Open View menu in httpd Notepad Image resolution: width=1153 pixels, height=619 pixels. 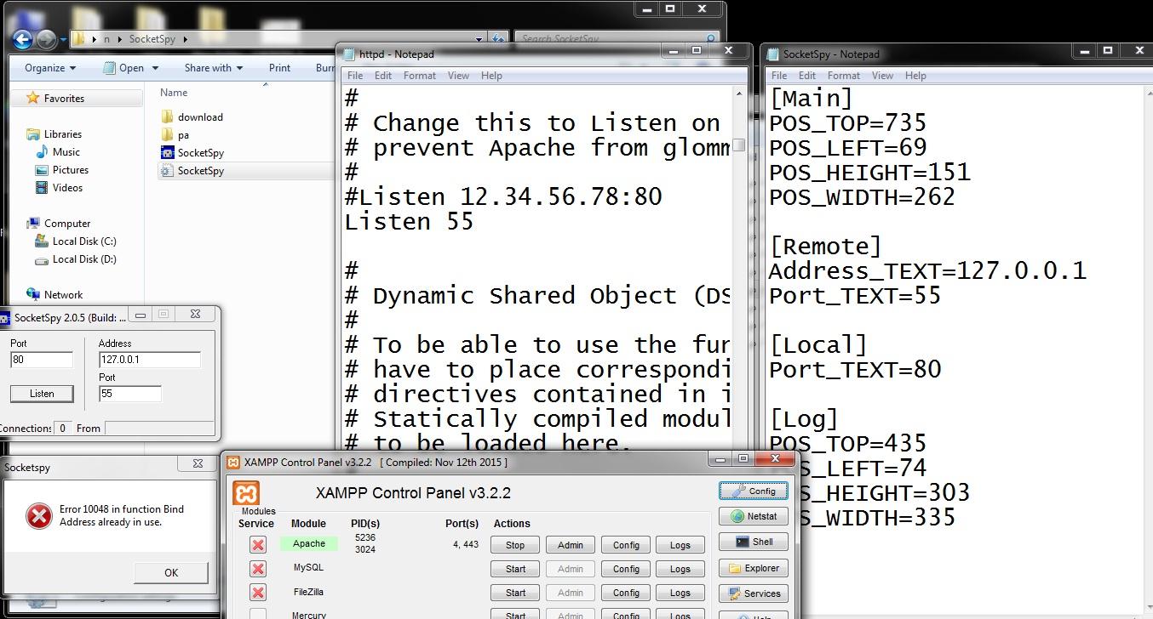tap(458, 76)
